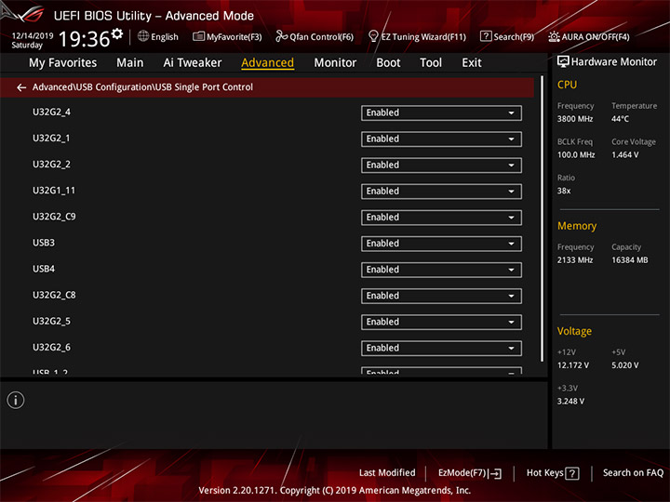Image resolution: width=670 pixels, height=502 pixels.
Task: Click the Hot Keys question mark icon
Action: tap(572, 473)
